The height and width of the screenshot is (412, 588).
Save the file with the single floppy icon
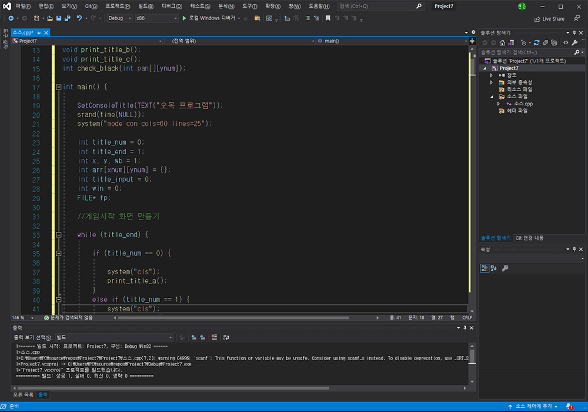59,18
